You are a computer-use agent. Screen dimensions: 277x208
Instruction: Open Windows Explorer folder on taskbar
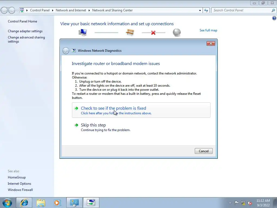41,203
